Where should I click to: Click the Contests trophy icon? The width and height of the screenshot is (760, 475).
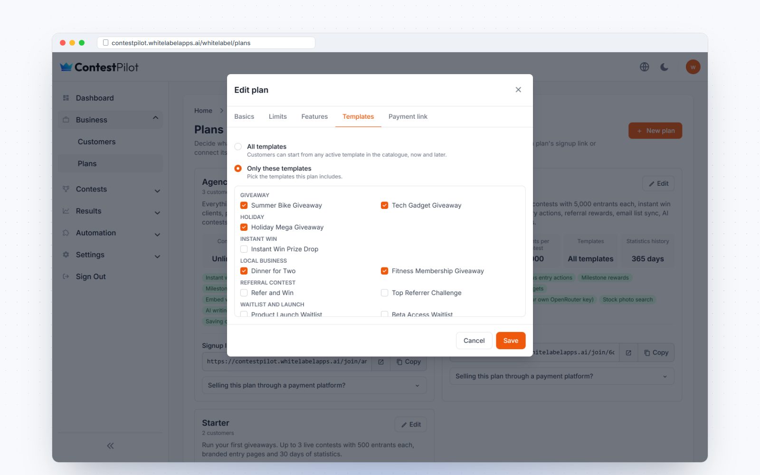coord(66,189)
